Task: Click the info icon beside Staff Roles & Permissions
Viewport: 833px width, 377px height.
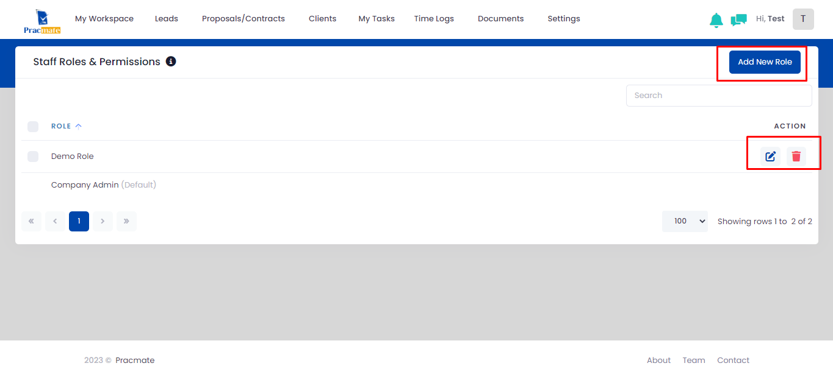Action: coord(171,62)
